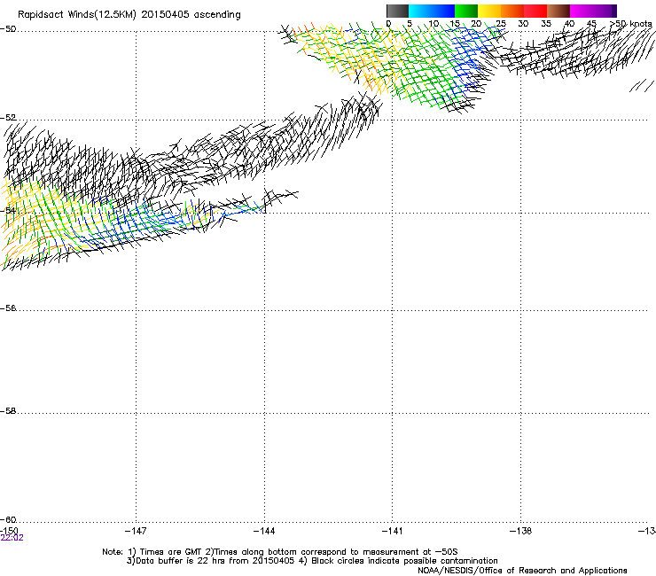Click the '-54' latitude label
The height and width of the screenshot is (576, 656).
click(x=8, y=210)
